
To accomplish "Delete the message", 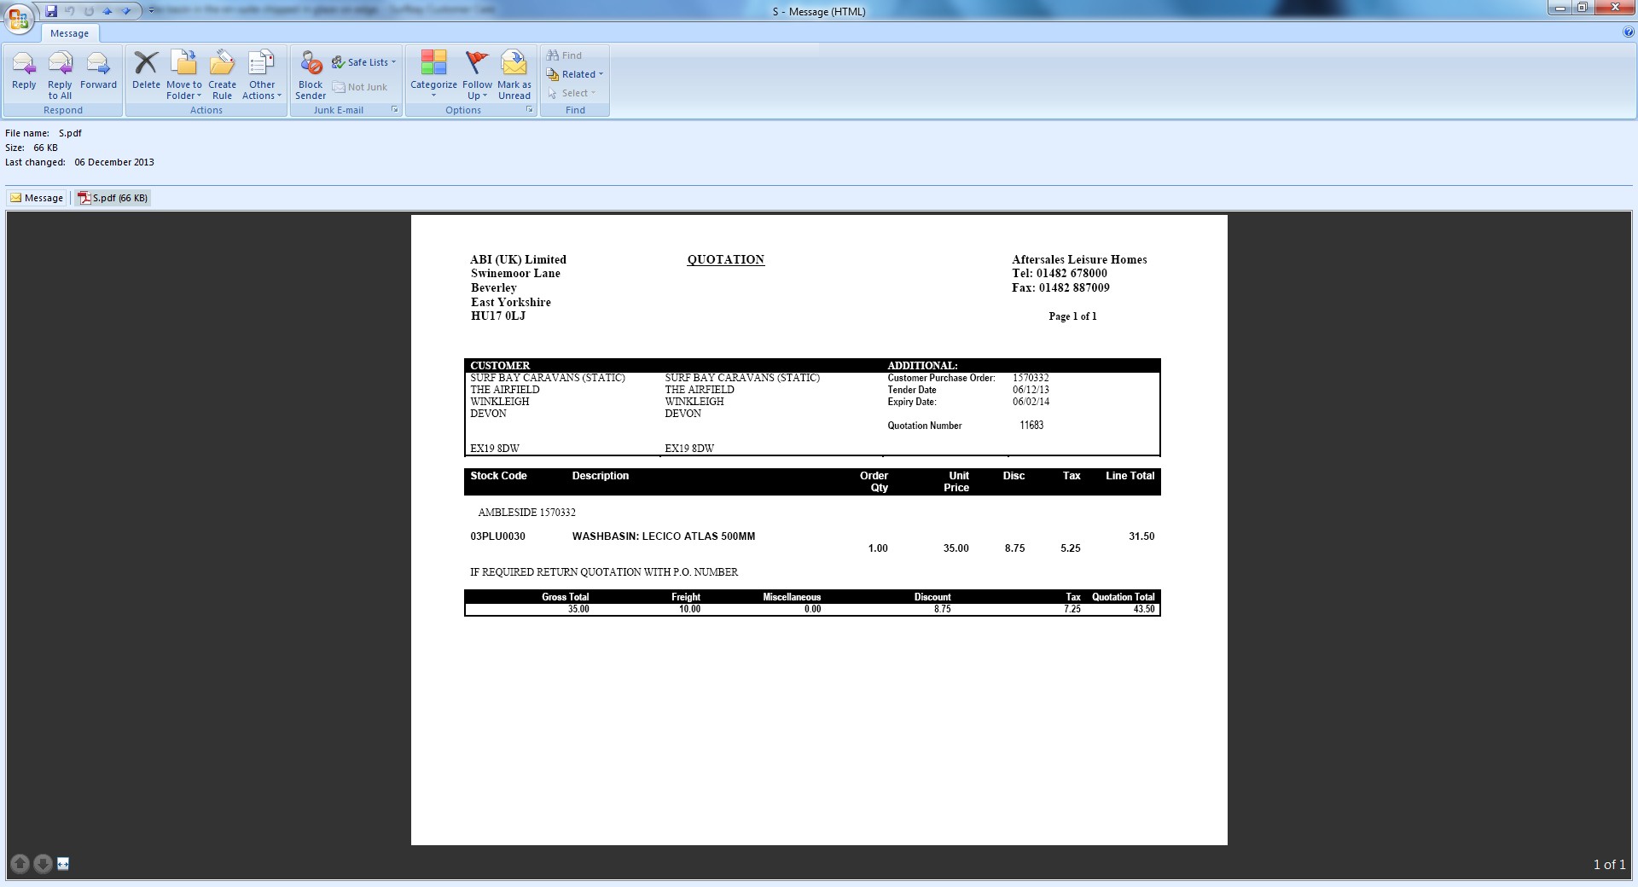I will 146,72.
